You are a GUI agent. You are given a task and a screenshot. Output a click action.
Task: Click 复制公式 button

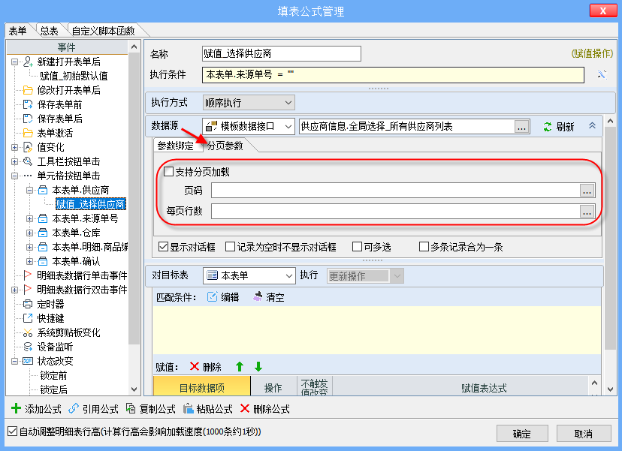pos(150,409)
